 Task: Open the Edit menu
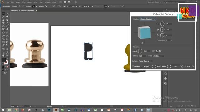click(x=12, y=2)
